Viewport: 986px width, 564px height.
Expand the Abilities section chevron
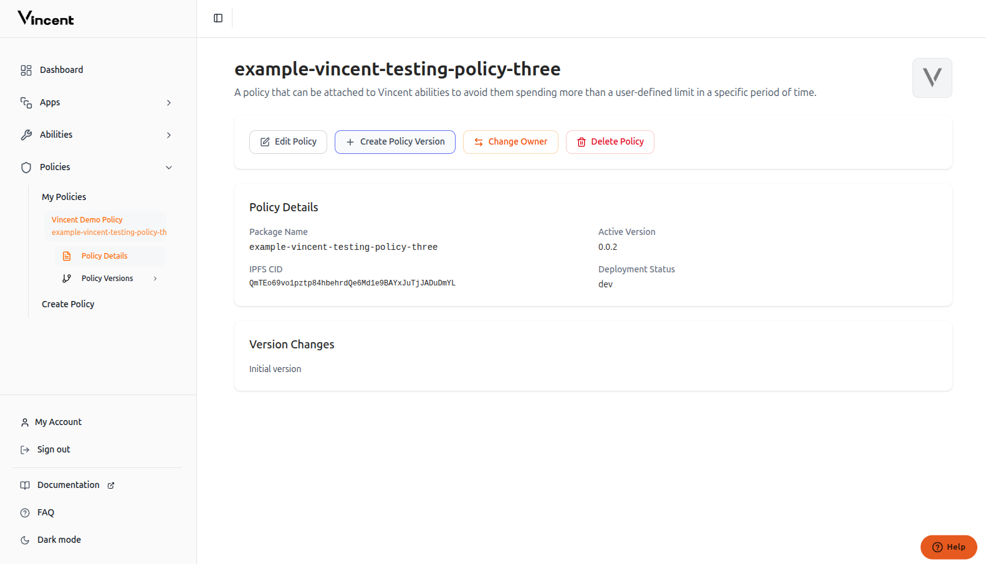tap(169, 135)
